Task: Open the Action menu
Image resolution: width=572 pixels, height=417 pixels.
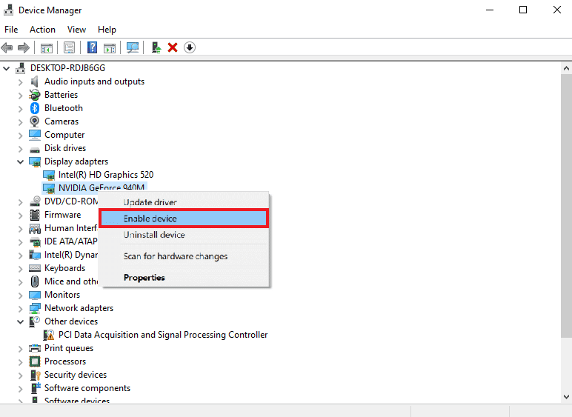Action: 42,30
